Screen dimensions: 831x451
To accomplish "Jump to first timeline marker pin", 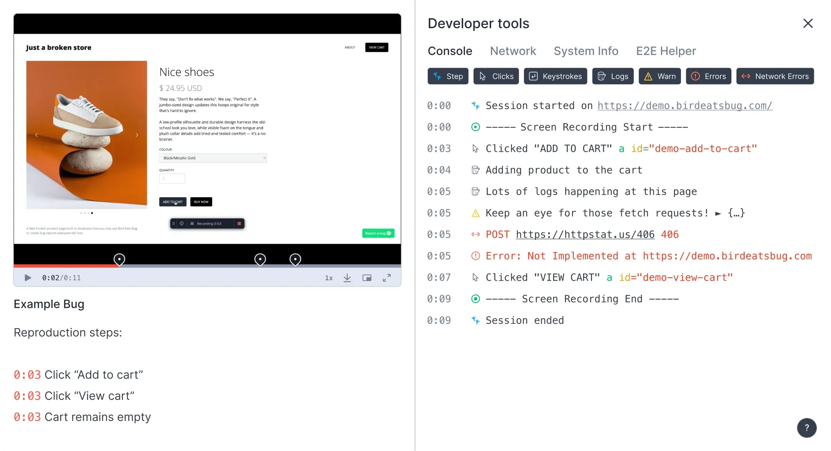I will point(119,260).
